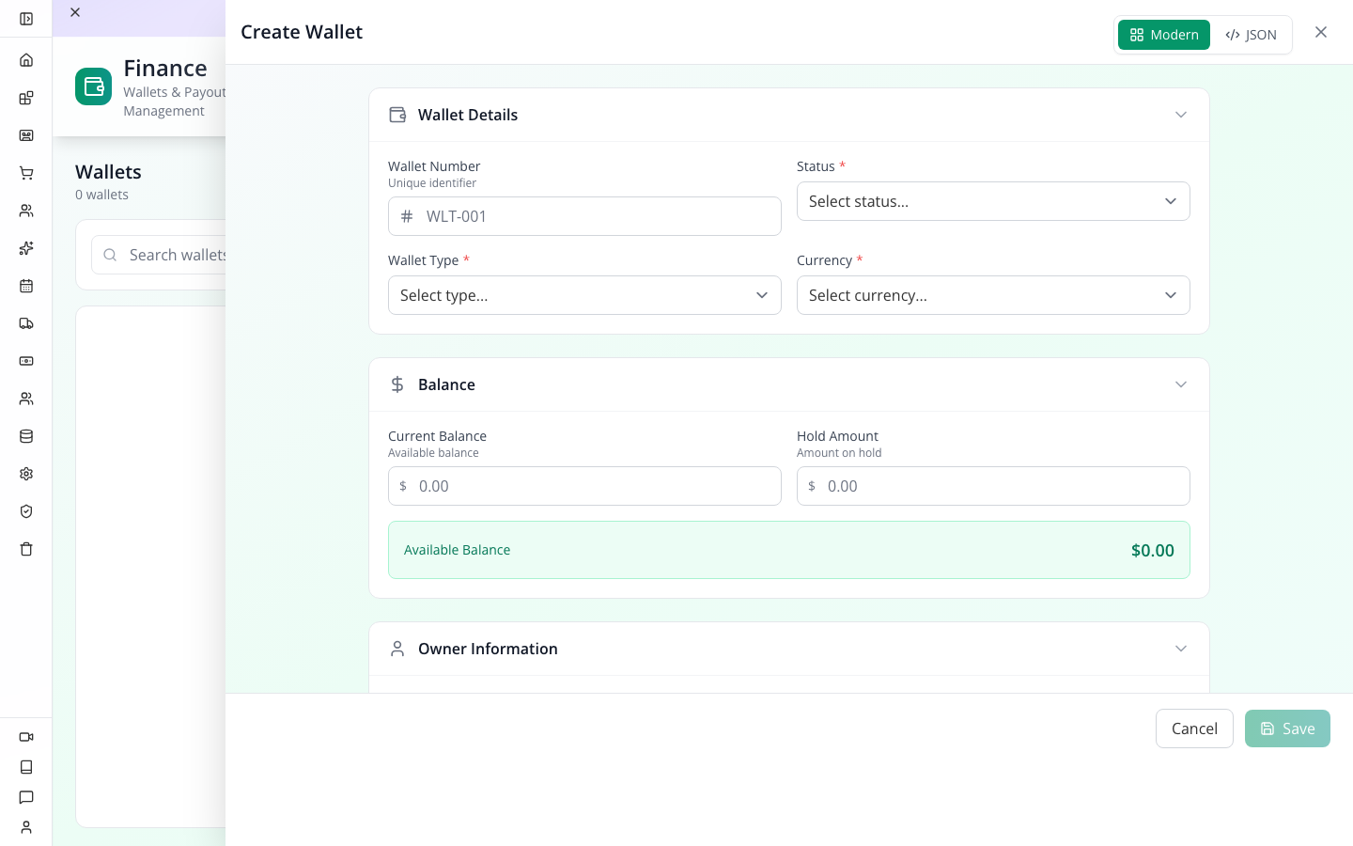The width and height of the screenshot is (1353, 846).
Task: Focus the Search wallets box
Action: (159, 255)
